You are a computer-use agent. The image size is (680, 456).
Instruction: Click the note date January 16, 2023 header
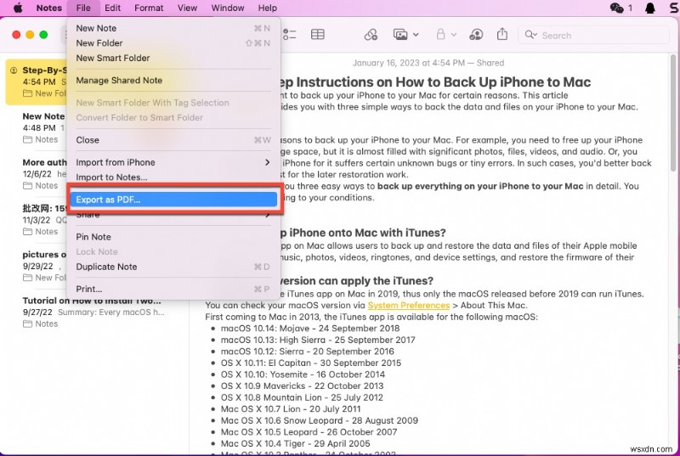click(428, 63)
